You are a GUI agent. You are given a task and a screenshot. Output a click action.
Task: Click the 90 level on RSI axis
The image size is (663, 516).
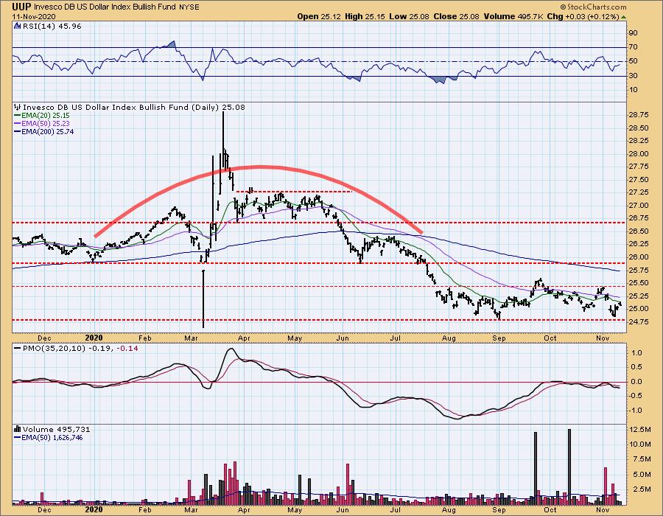(x=633, y=33)
